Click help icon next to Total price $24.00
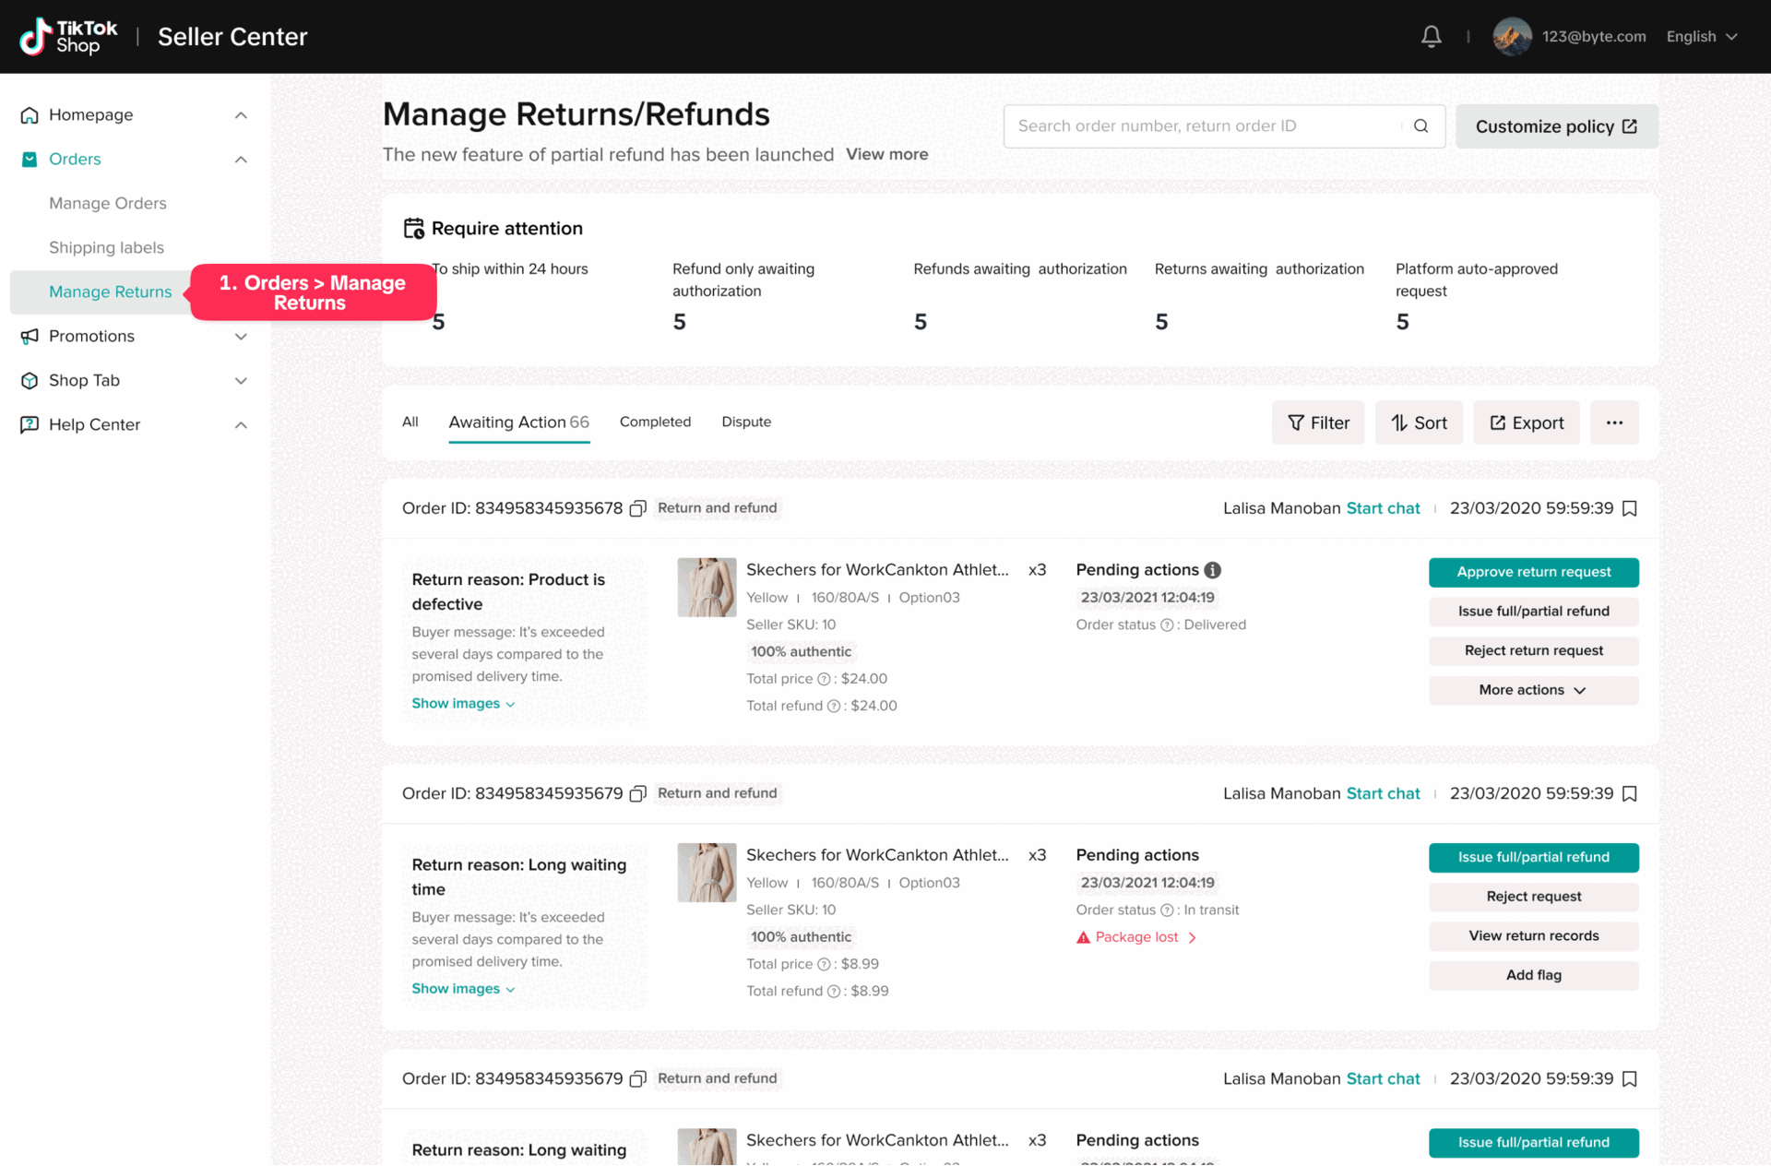This screenshot has width=1771, height=1166. [x=824, y=679]
